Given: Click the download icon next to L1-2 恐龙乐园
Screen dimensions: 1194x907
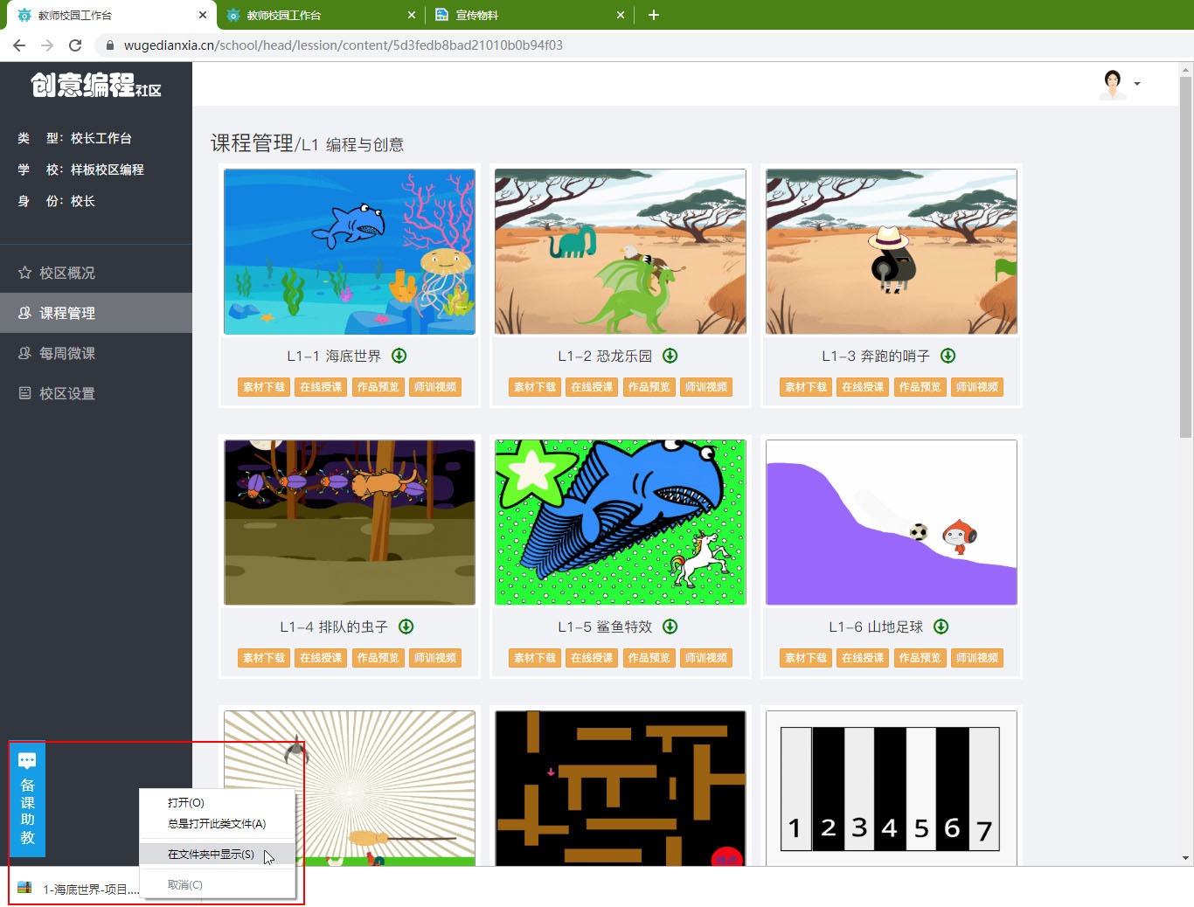Looking at the screenshot, I should click(670, 356).
